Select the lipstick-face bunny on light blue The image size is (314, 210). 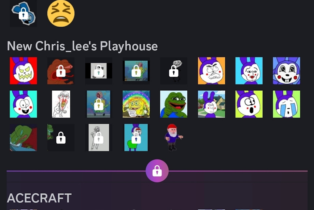click(x=249, y=71)
